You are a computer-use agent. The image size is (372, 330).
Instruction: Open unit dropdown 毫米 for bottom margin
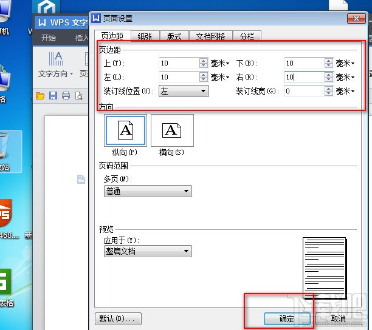click(345, 63)
